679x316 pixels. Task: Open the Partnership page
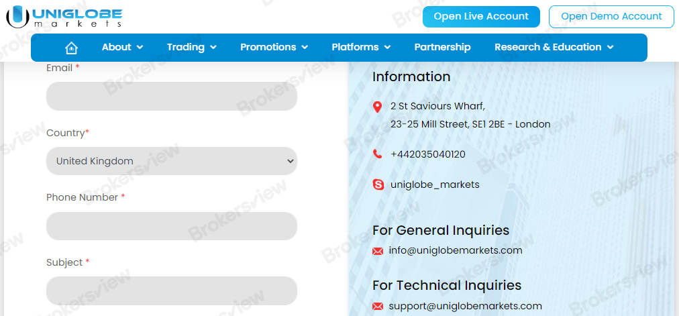443,47
